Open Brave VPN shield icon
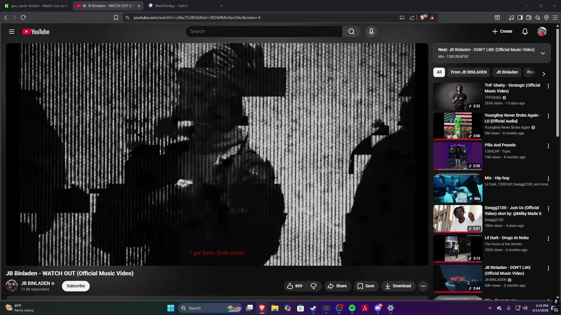Image resolution: width=561 pixels, height=315 pixels. click(x=546, y=17)
